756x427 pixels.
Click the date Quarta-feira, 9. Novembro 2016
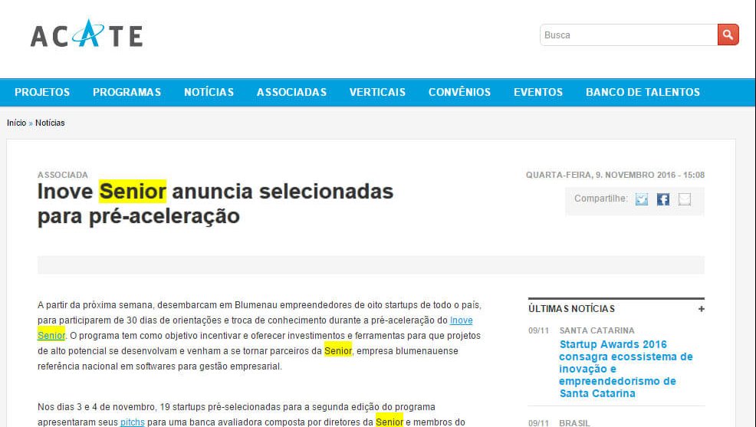point(615,175)
